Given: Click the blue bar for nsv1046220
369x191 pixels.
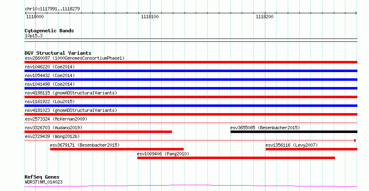Looking at the screenshot, I should (x=191, y=71).
